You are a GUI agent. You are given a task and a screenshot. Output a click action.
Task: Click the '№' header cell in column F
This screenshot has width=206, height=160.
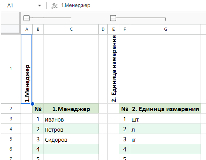pos(125,109)
